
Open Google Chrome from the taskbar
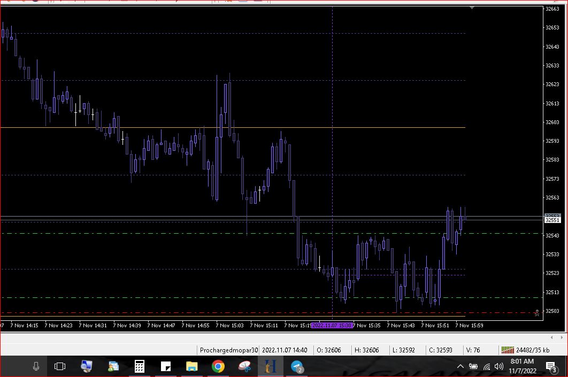pos(218,366)
